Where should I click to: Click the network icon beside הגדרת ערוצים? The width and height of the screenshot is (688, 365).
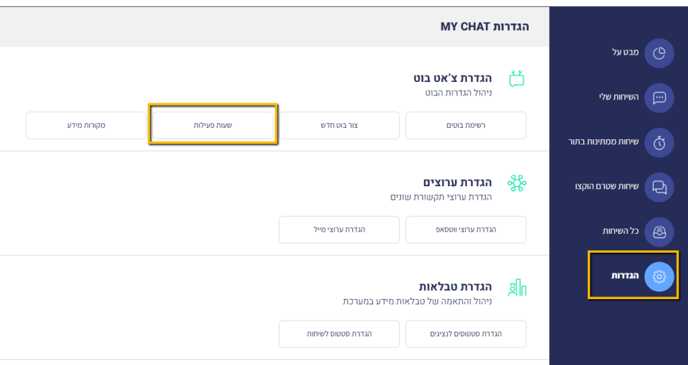tap(517, 183)
